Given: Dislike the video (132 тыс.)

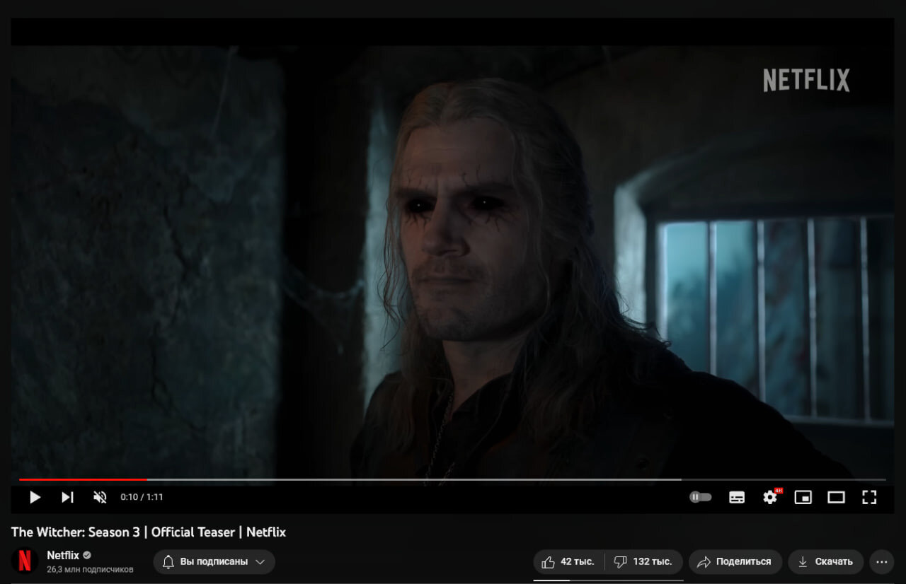Looking at the screenshot, I should 643,561.
